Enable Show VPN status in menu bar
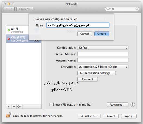Image resolution: width=143 pixels, height=124 pixels. [x=51, y=104]
